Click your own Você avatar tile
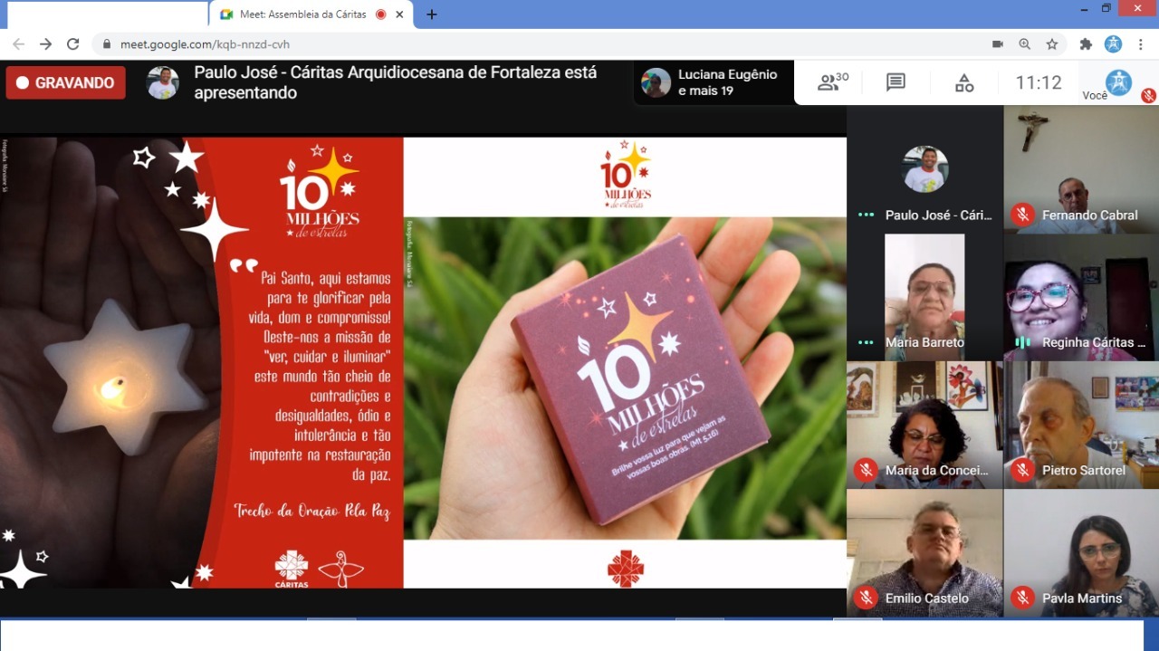Screen dimensions: 1159x651 pos(1118,82)
